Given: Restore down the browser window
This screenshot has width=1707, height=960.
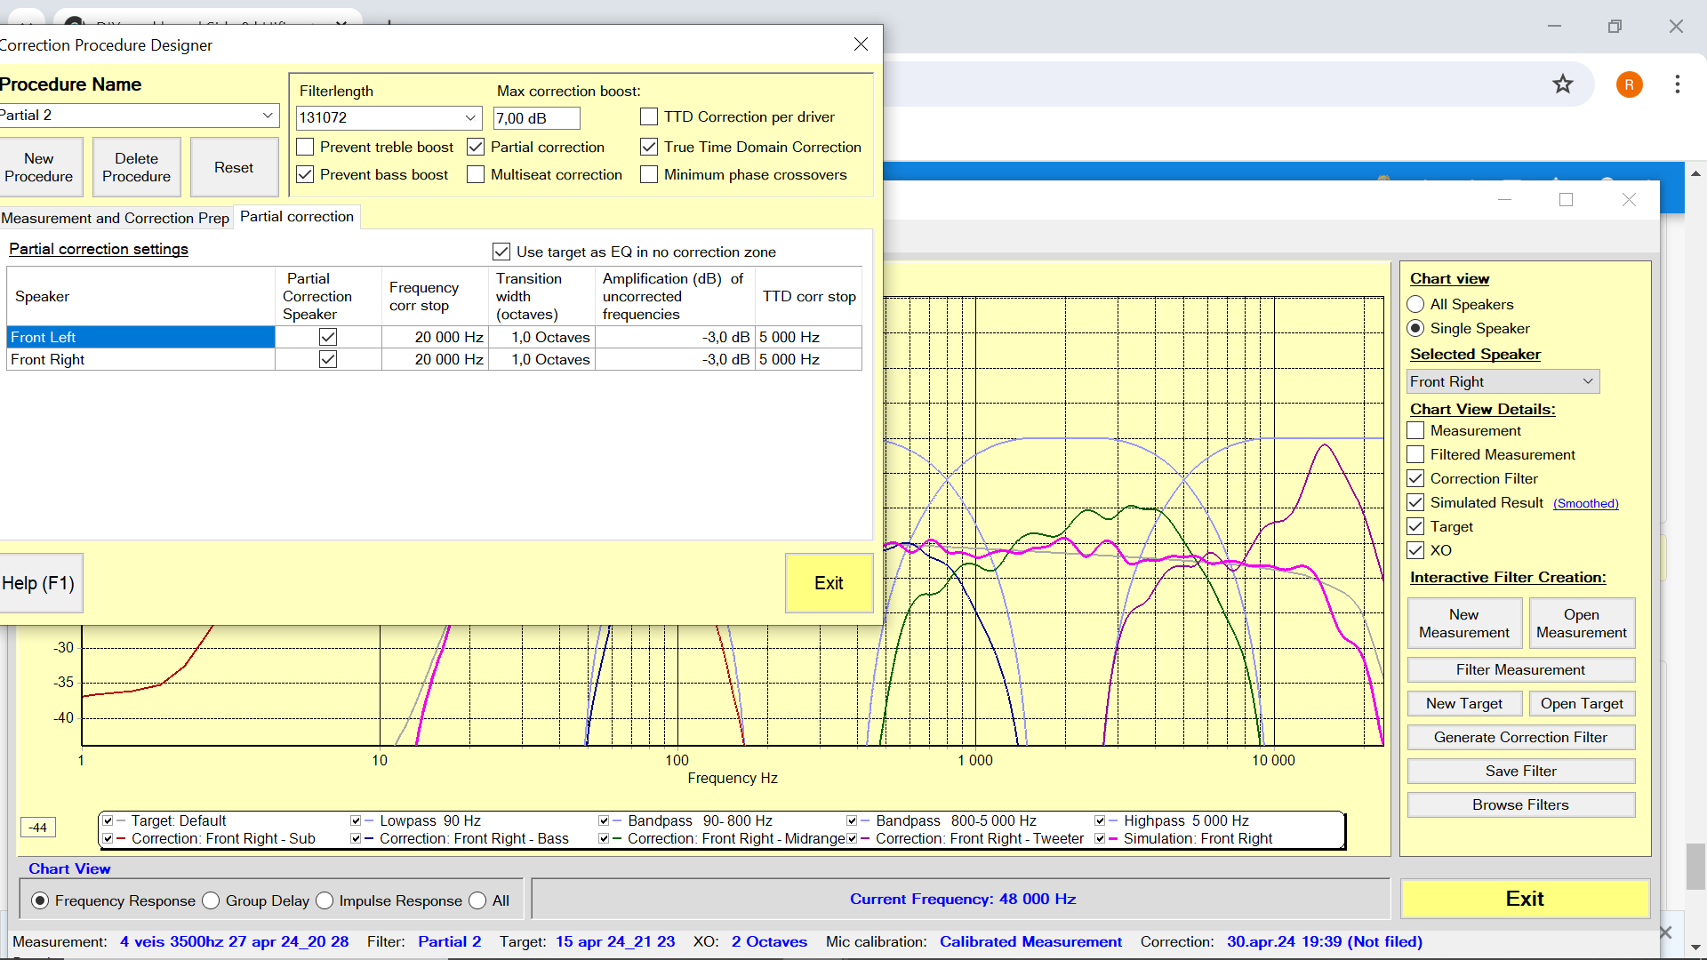Looking at the screenshot, I should [x=1615, y=27].
